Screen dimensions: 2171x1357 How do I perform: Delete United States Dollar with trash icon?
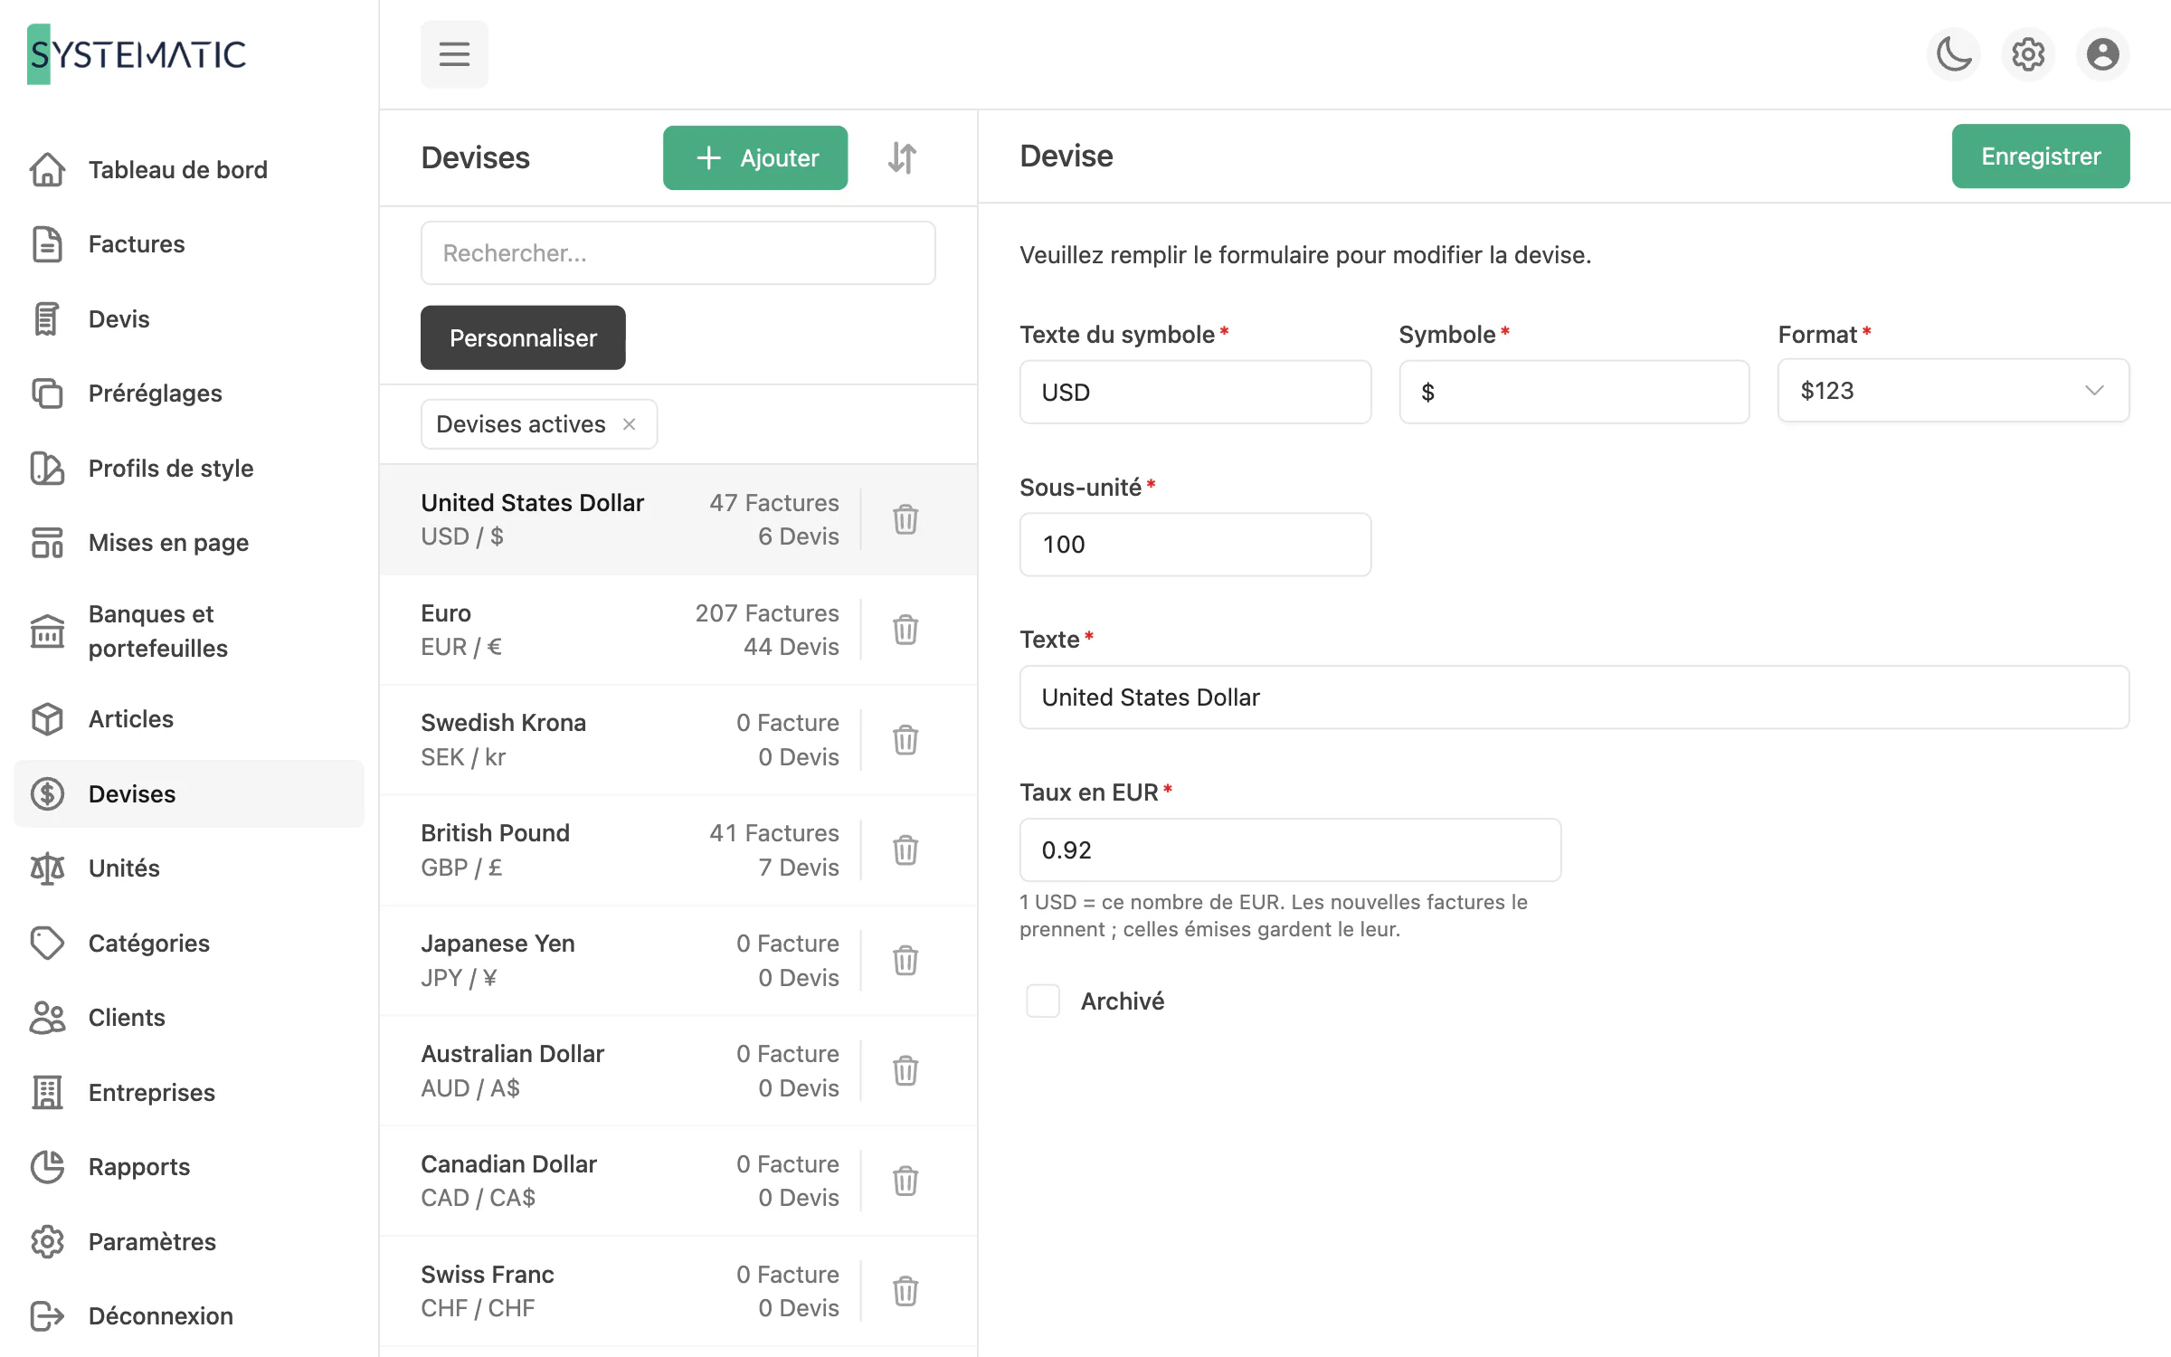pos(905,519)
